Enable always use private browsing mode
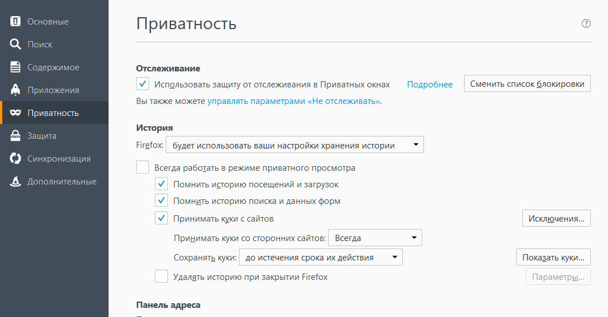 click(x=143, y=167)
